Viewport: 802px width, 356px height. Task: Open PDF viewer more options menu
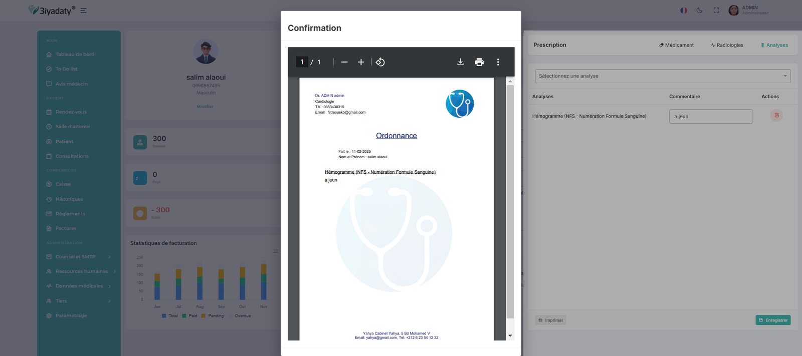pos(498,62)
